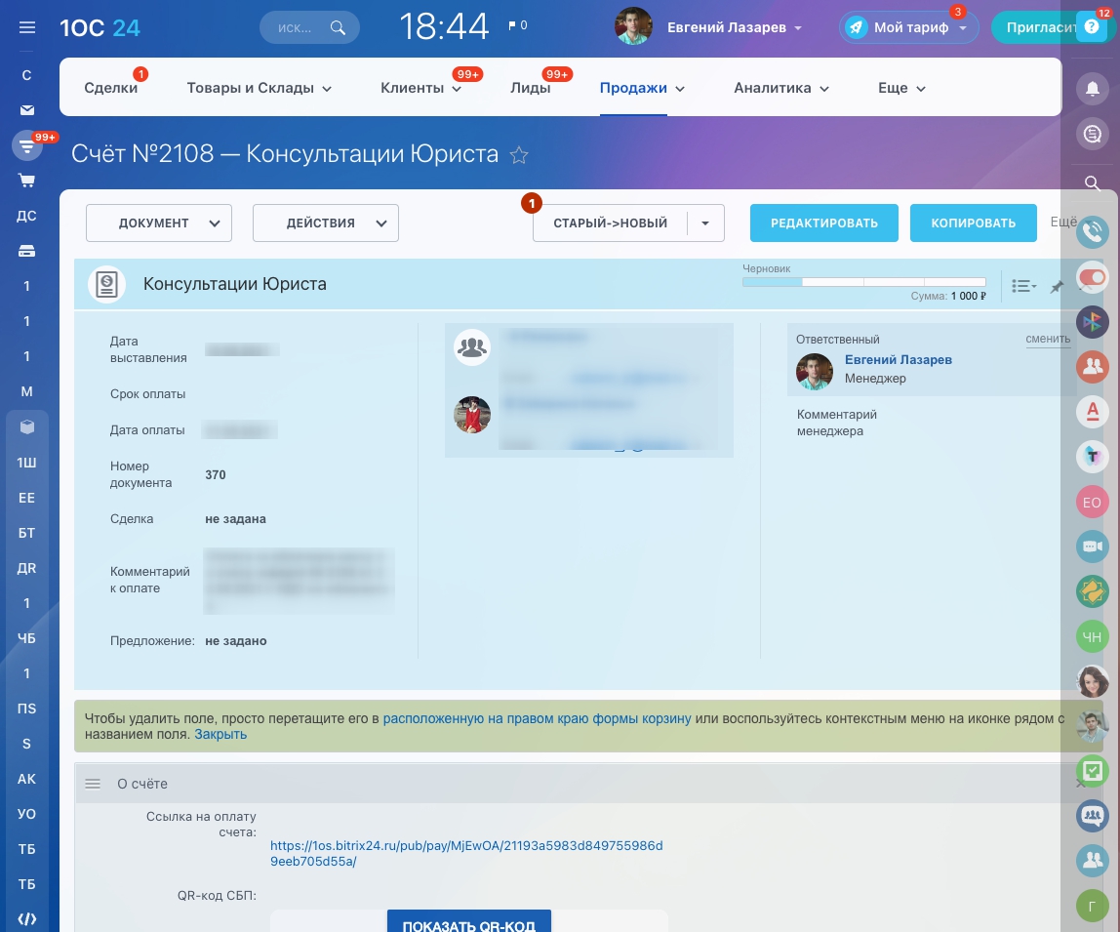Click the document number value 370
The height and width of the screenshot is (932, 1120).
216,474
